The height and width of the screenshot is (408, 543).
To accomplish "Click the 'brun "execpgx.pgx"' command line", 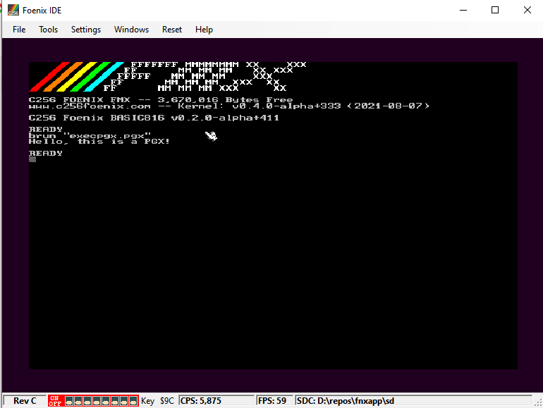I will point(90,135).
